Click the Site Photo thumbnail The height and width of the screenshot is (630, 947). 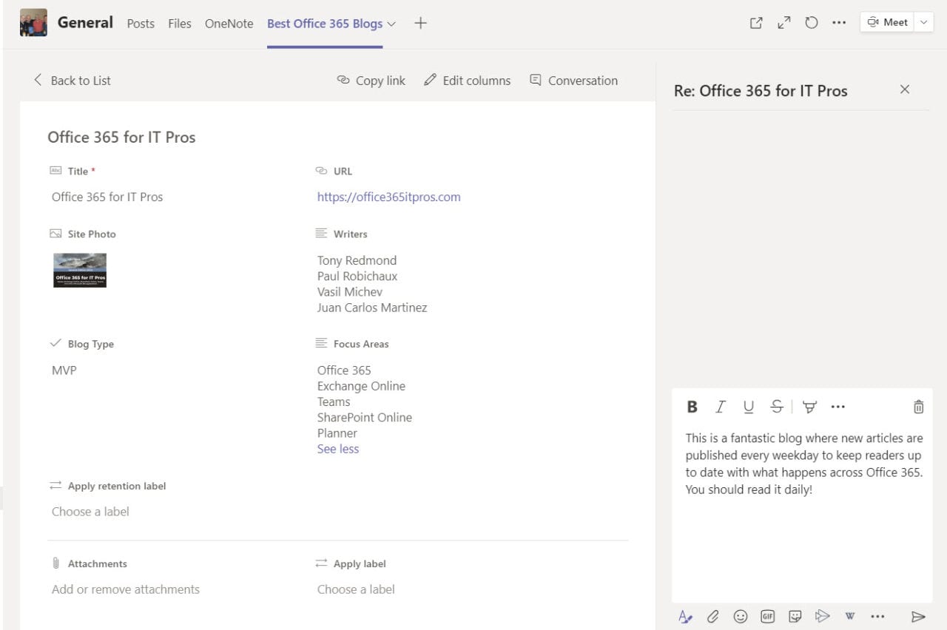[x=80, y=270]
